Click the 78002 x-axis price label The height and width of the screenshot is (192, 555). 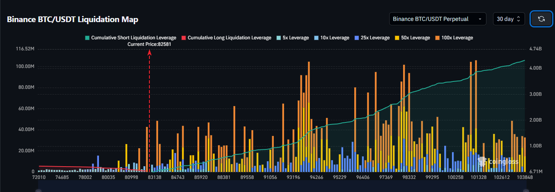pyautogui.click(x=85, y=177)
